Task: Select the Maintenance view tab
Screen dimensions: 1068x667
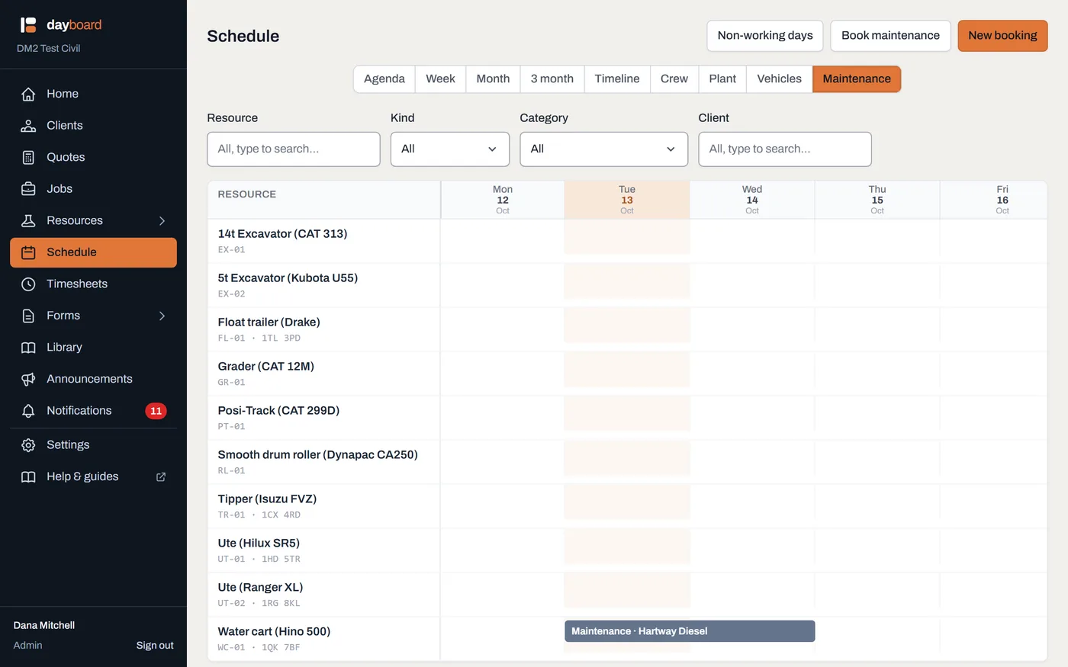Action: point(857,79)
